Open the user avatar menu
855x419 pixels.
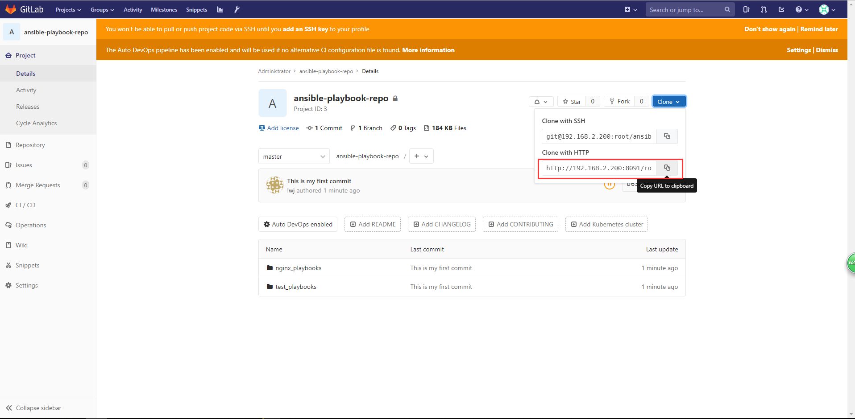[x=827, y=9]
